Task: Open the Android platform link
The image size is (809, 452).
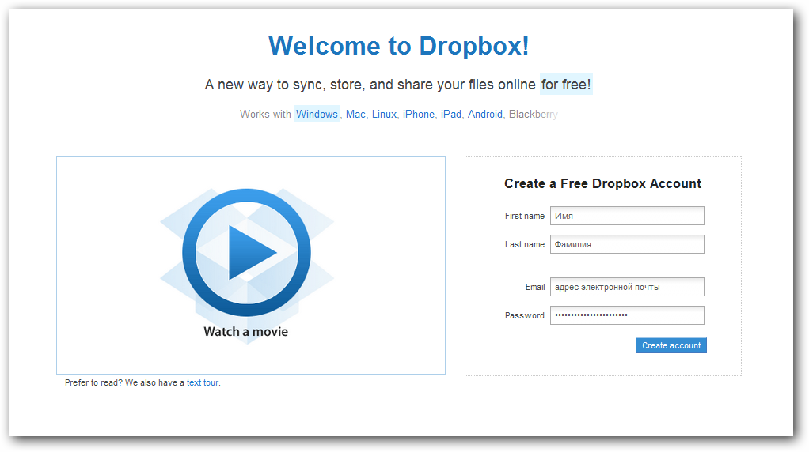Action: (485, 114)
